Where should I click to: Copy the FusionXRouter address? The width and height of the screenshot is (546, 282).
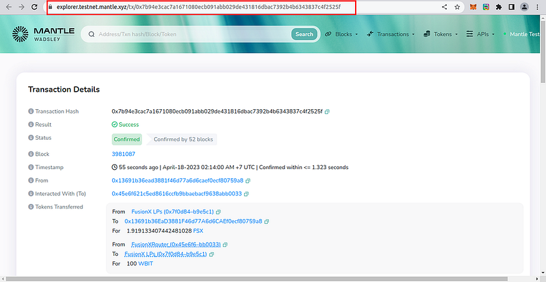(225, 245)
